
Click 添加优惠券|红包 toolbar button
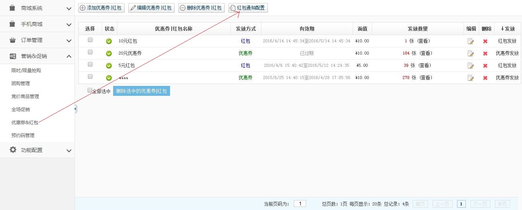[x=101, y=8]
